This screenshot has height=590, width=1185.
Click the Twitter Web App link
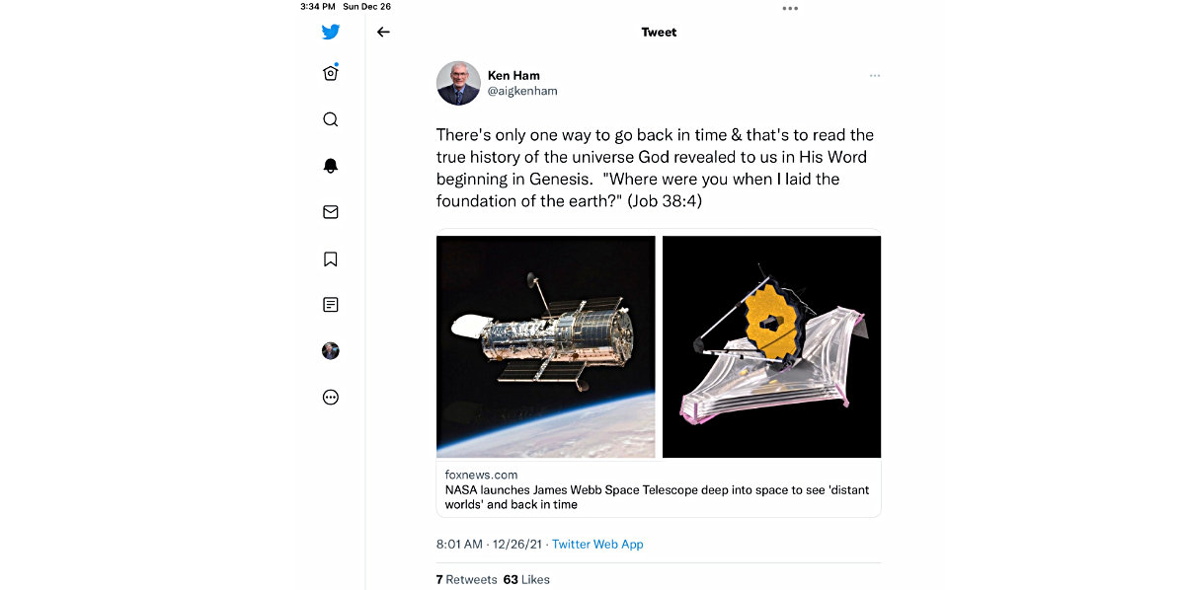coord(597,544)
